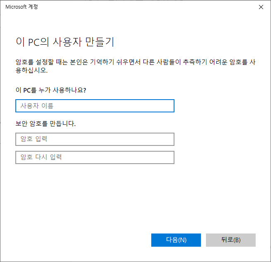Click the 사용자 이름 input field
This screenshot has height=262, width=271.
(x=95, y=106)
